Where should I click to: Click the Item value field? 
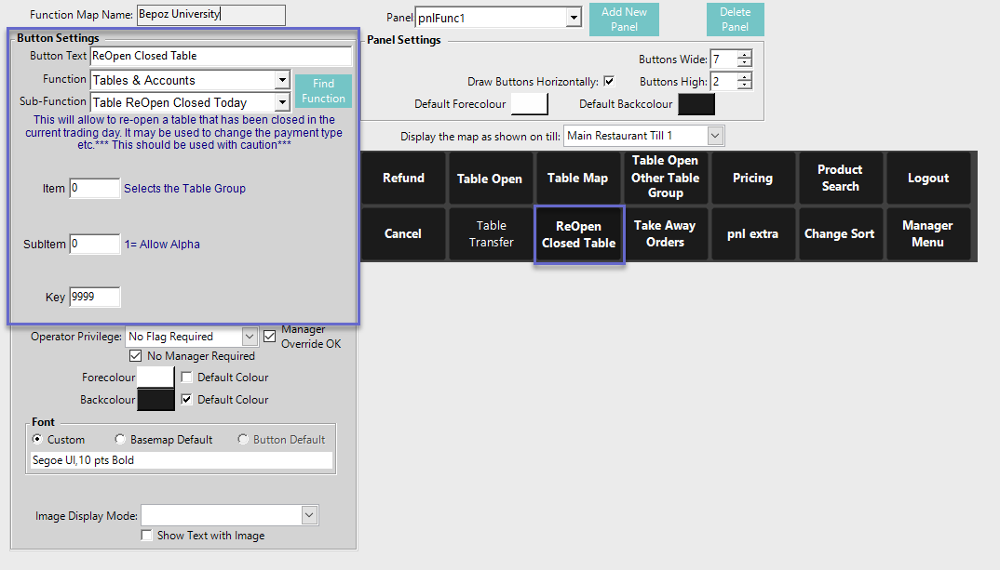click(x=94, y=189)
